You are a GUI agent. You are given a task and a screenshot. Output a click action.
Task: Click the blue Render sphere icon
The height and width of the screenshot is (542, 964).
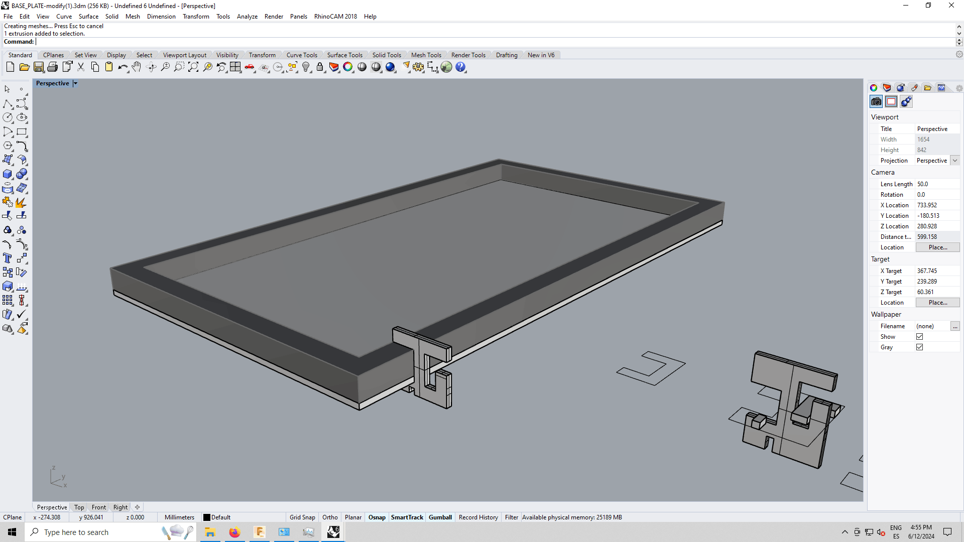390,67
